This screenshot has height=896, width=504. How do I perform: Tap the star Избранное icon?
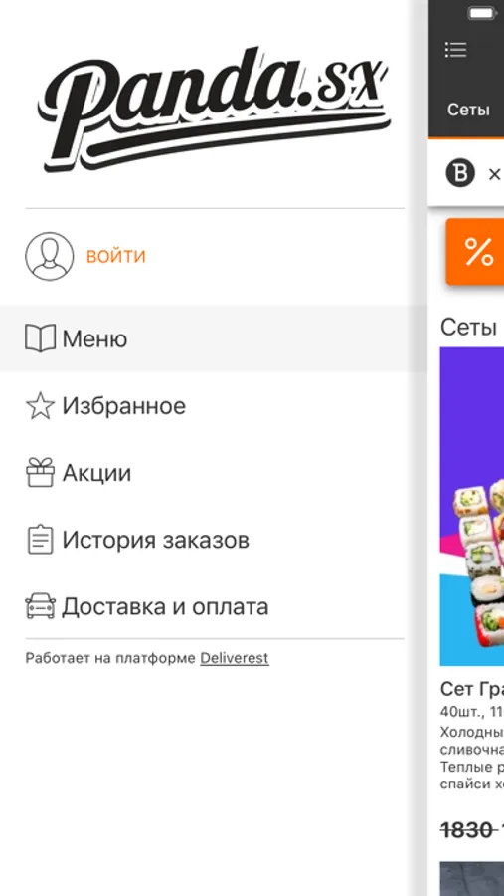[40, 406]
